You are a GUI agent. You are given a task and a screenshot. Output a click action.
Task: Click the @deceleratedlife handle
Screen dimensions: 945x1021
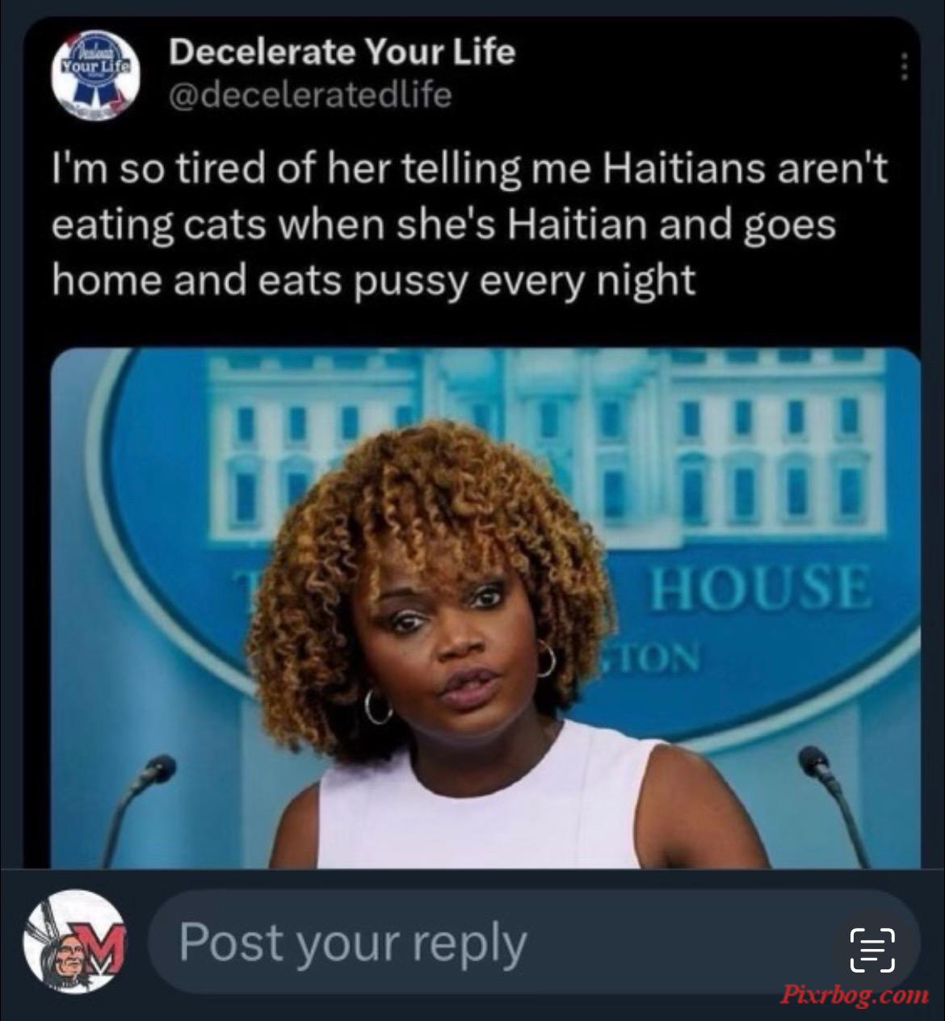click(x=310, y=95)
